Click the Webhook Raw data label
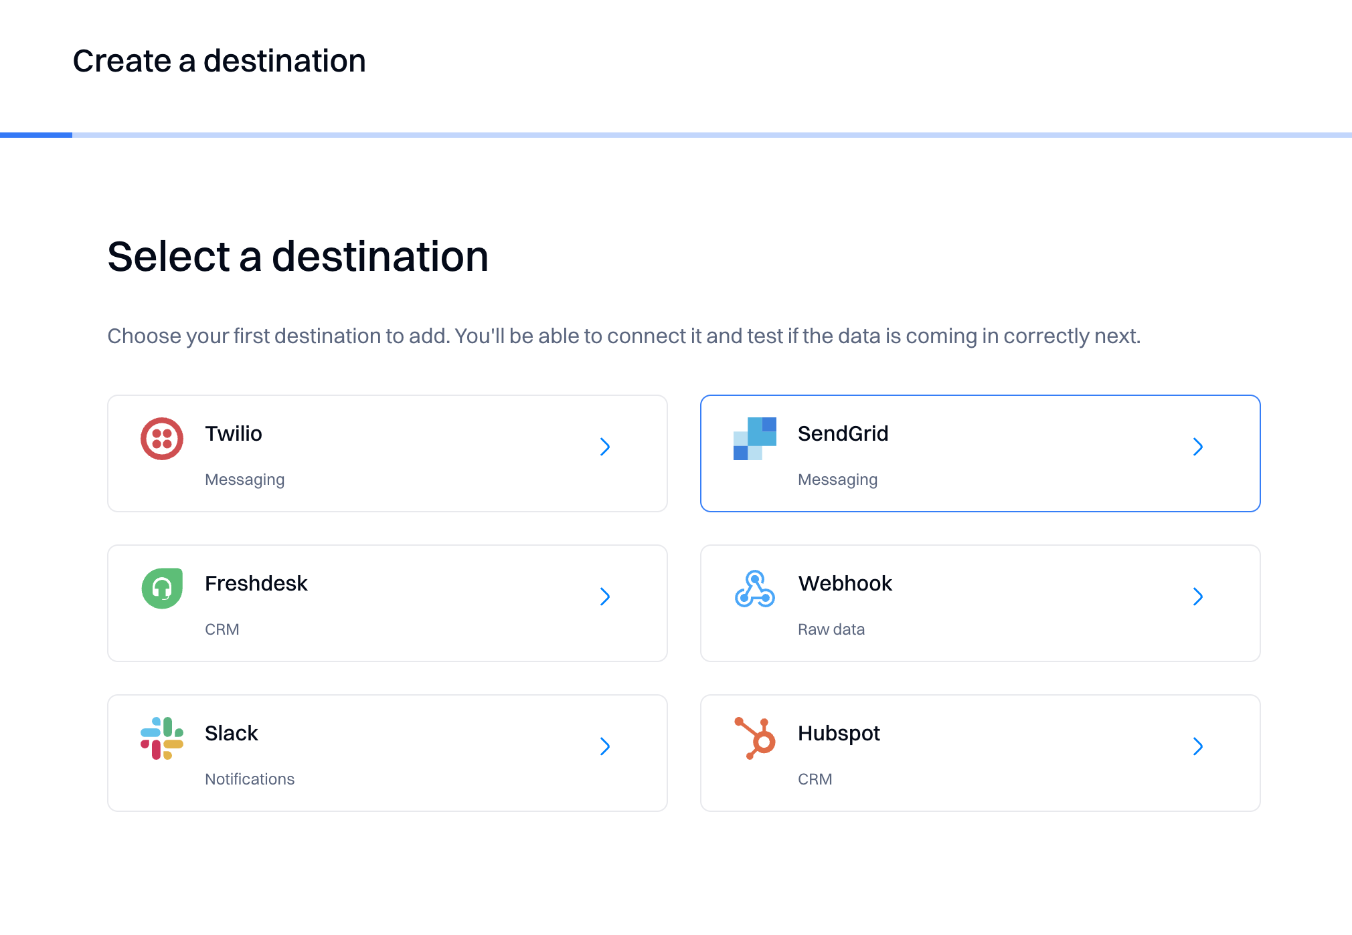 [831, 629]
